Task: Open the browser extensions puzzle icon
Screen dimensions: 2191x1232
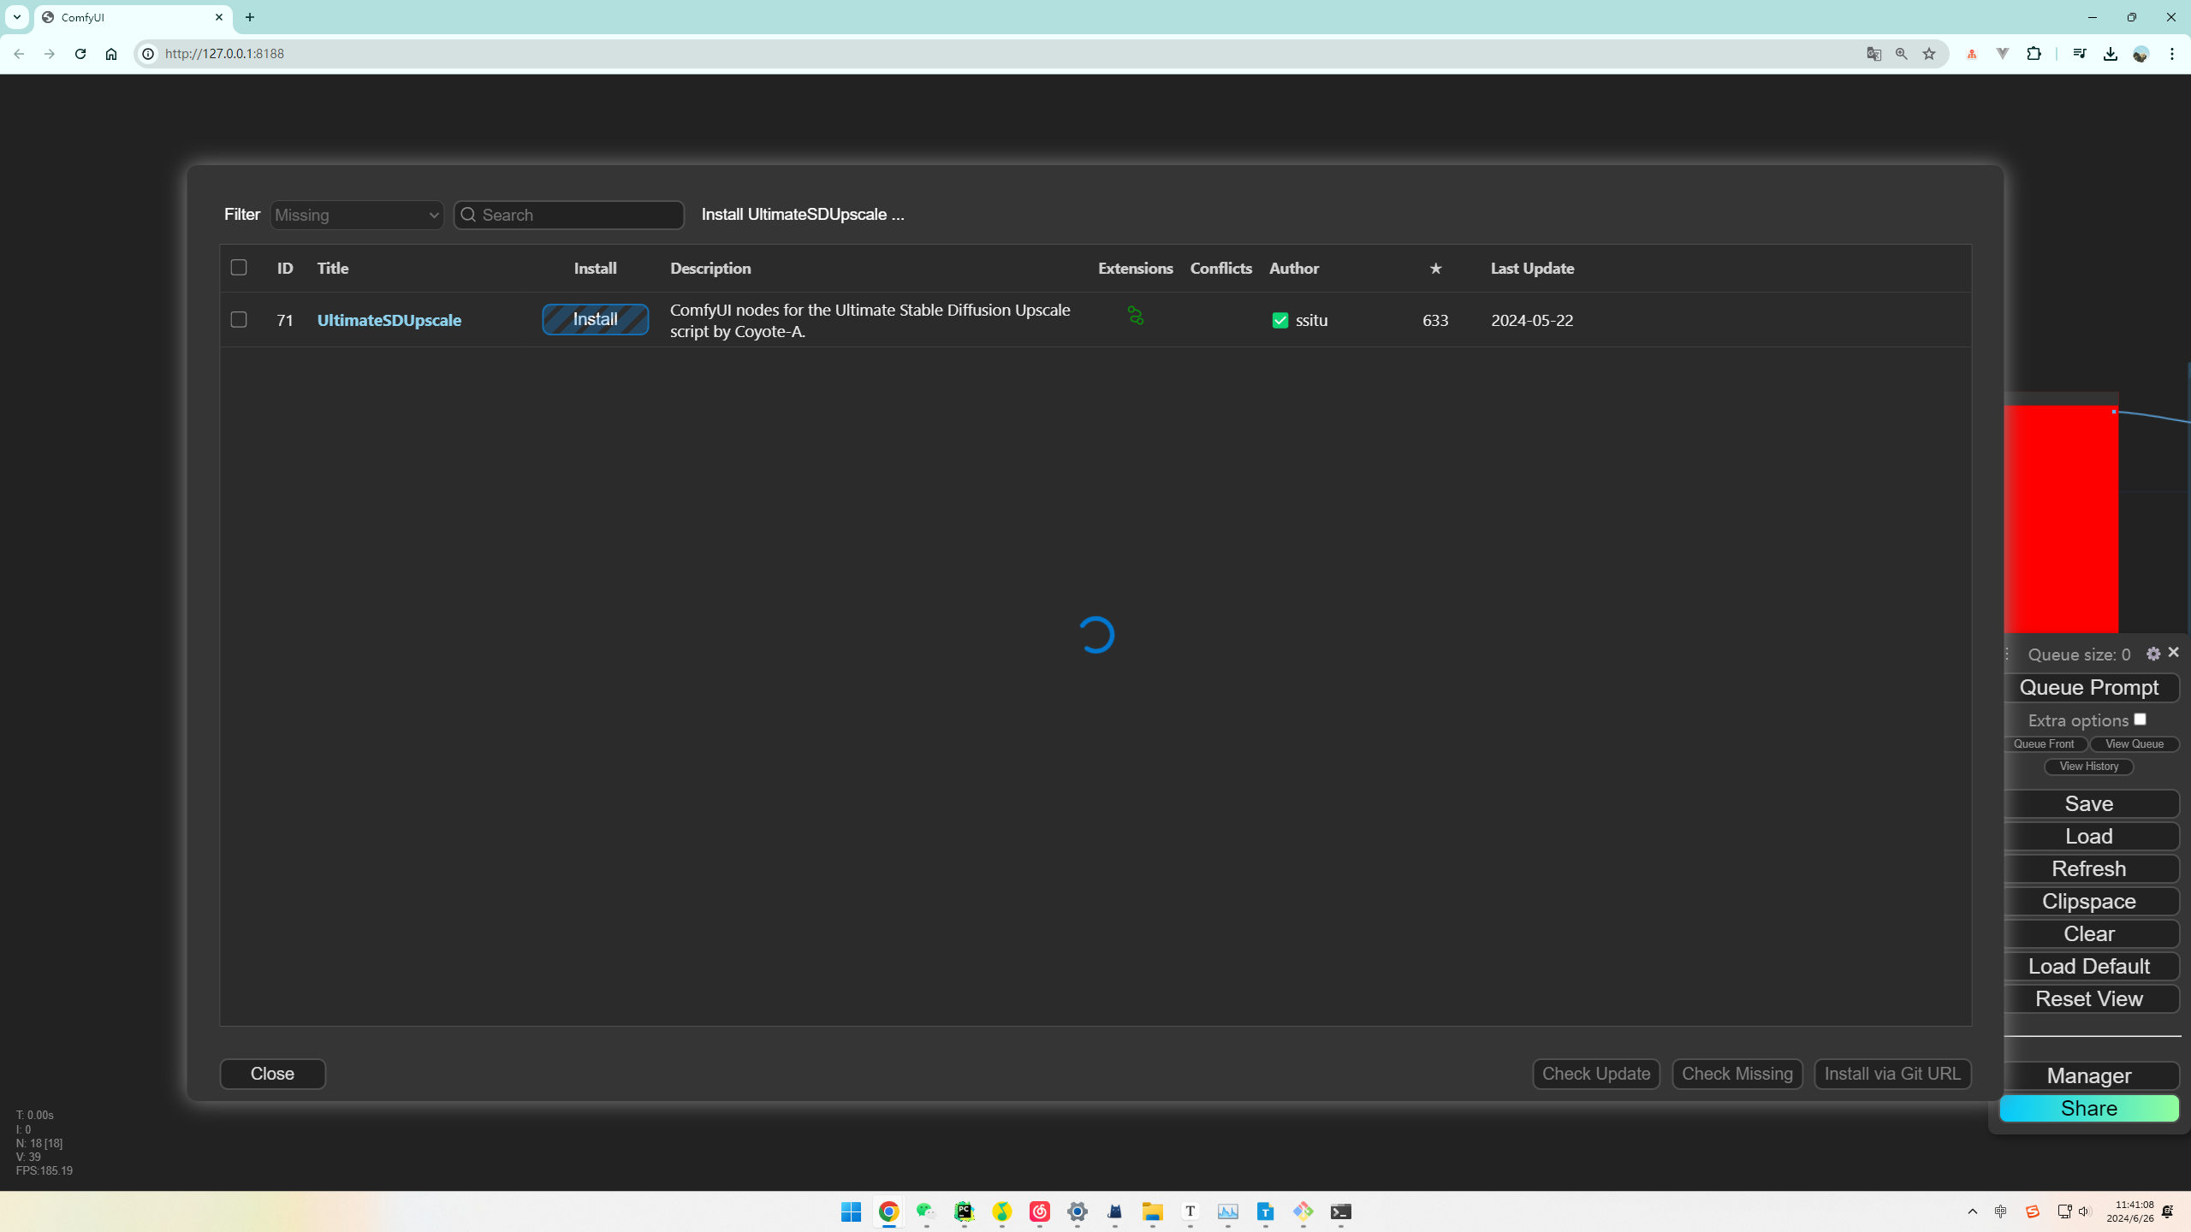Action: (2034, 54)
